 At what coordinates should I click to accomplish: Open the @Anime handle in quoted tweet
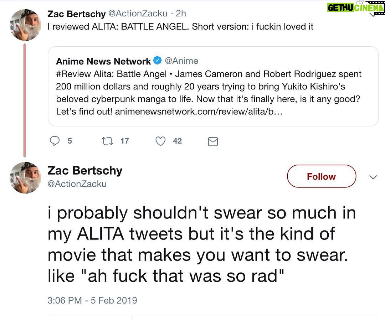click(x=182, y=61)
